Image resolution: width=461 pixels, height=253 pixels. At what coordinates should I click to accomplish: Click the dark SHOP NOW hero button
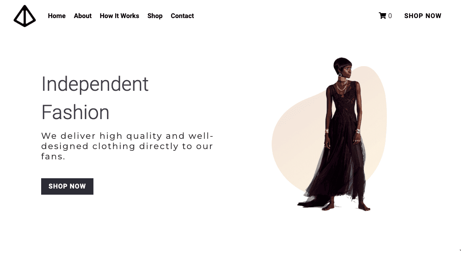[68, 186]
